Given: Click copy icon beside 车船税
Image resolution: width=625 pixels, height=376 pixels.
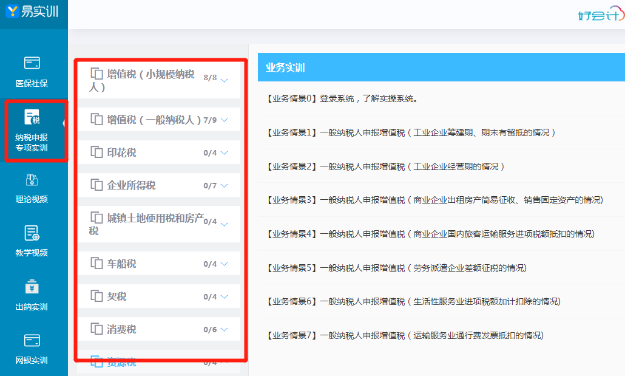Looking at the screenshot, I should tap(96, 263).
